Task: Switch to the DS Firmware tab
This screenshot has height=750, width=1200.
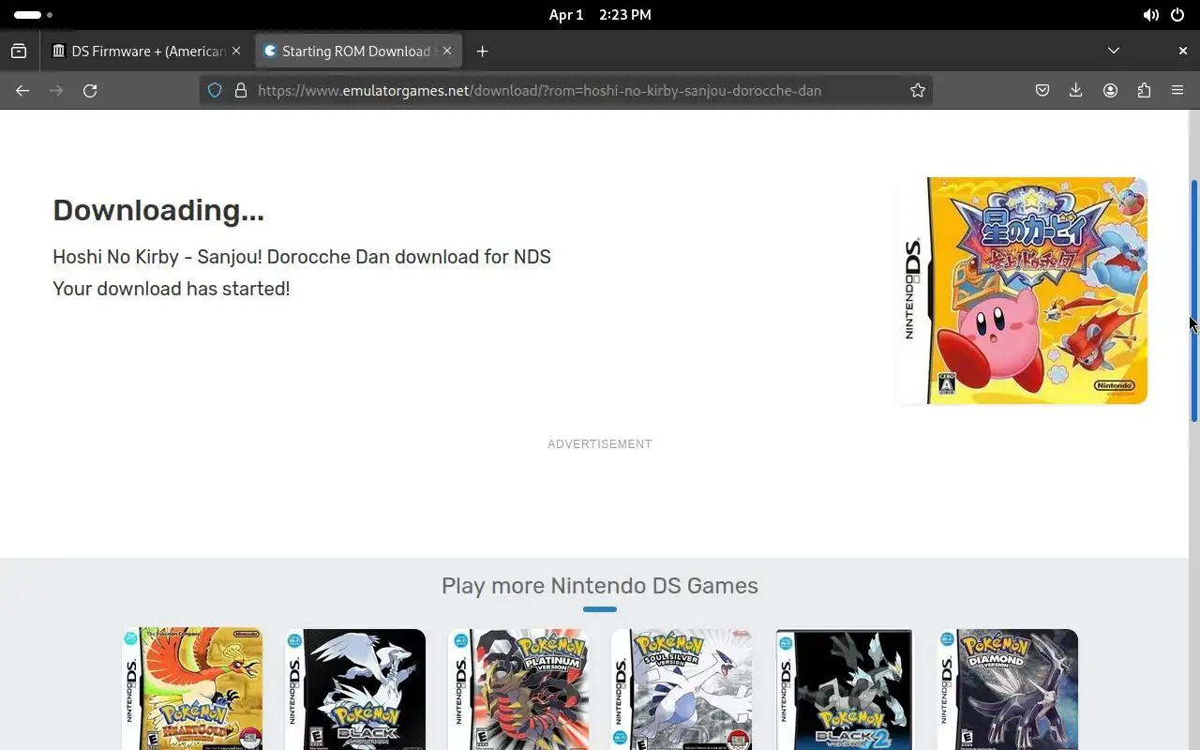Action: 147,52
